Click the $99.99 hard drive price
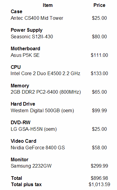 tap(99, 110)
